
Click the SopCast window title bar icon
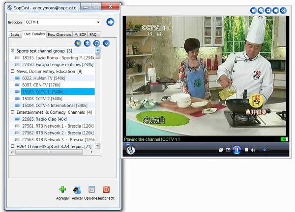(9, 8)
